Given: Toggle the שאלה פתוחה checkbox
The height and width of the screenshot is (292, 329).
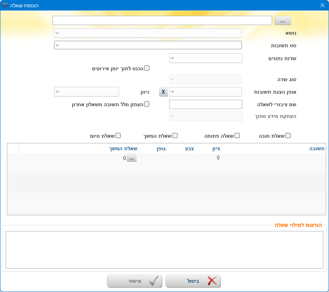Looking at the screenshot, I should pyautogui.click(x=237, y=136).
